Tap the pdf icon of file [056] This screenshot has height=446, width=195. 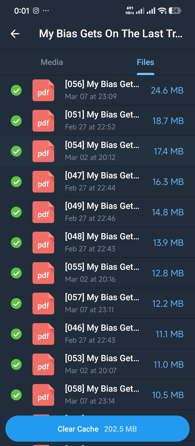(x=43, y=90)
